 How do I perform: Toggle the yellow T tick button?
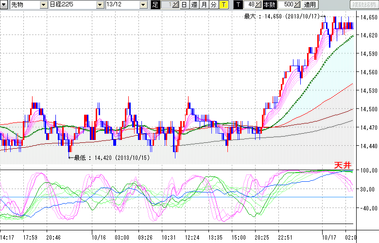tap(223, 5)
